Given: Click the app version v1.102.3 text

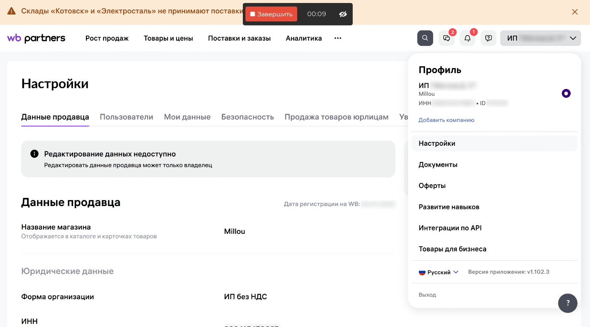Looking at the screenshot, I should [x=509, y=272].
